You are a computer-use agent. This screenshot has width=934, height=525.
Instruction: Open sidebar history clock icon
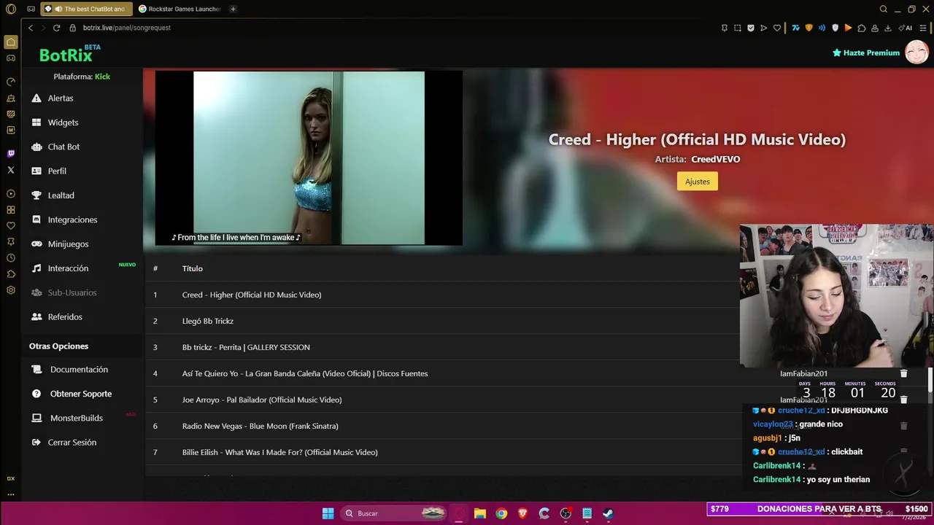point(11,258)
